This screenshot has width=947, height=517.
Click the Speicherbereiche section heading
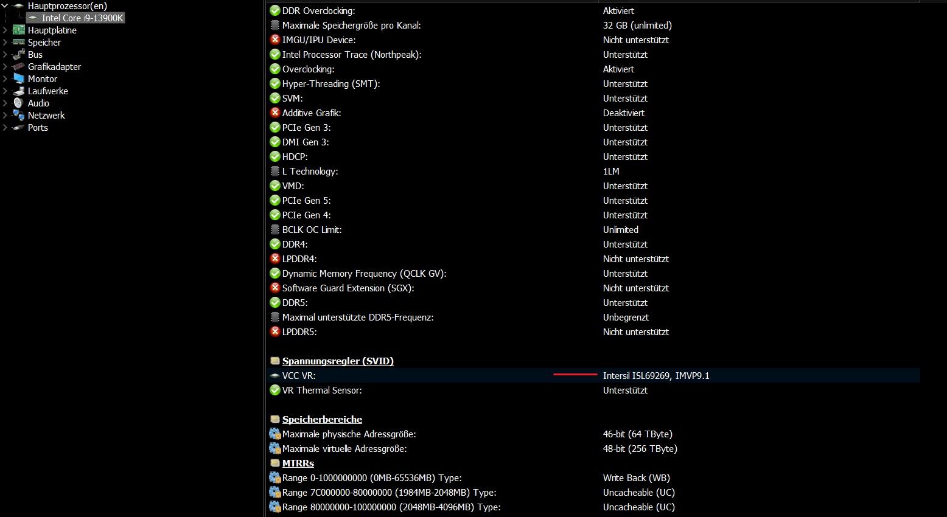pos(322,420)
